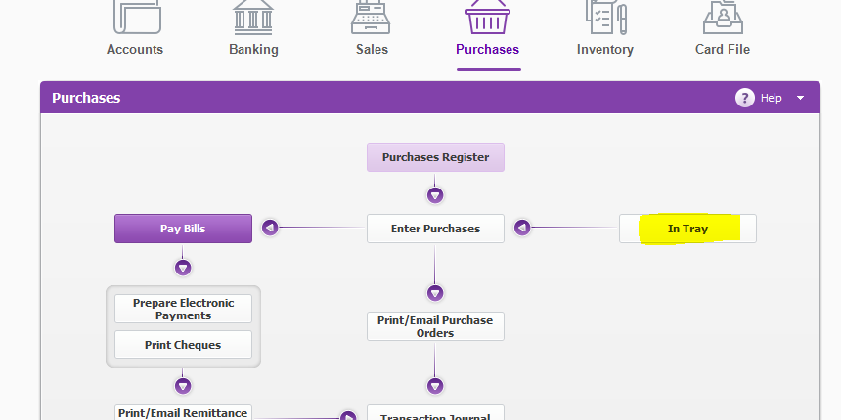This screenshot has width=841, height=420.
Task: Click the Pay Bills button
Action: [x=183, y=229]
